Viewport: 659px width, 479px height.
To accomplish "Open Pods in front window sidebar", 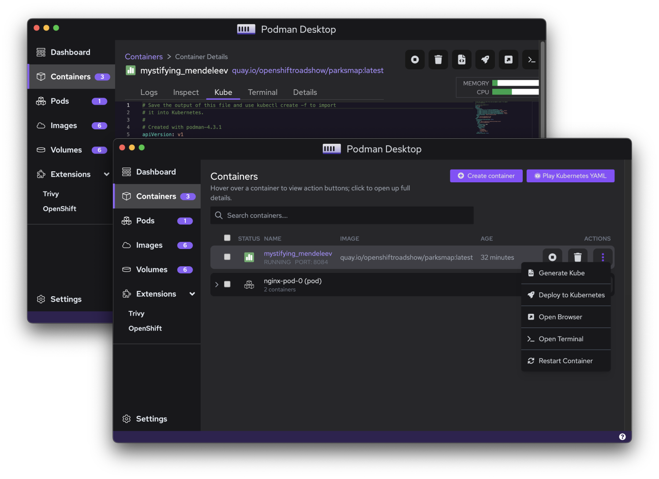I will [x=157, y=221].
